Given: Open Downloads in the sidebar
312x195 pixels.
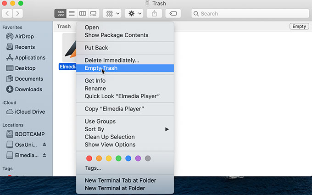Looking at the screenshot, I should [x=28, y=89].
